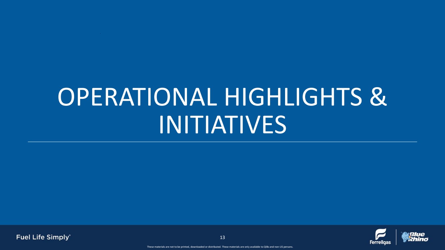Click the small dot near the top left

(x=100, y=33)
